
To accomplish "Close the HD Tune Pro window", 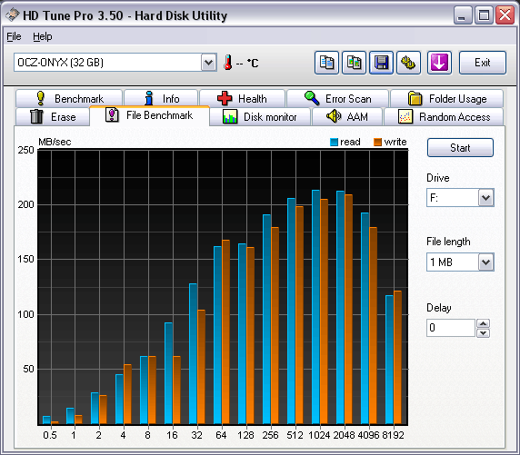I will coord(505,15).
